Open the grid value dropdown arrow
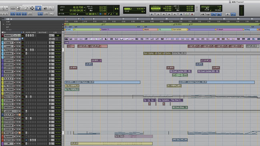Viewport: 260px width, 146px height. pos(144,9)
